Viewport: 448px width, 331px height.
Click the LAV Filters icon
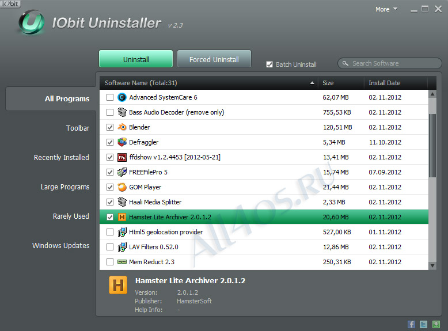[x=122, y=247]
